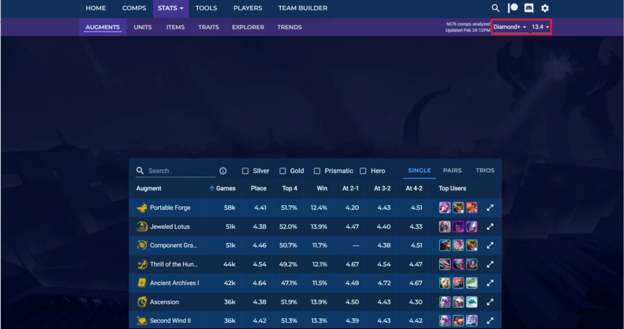The image size is (624, 329).
Task: Toggle the Prismatic filter checkbox
Action: click(317, 171)
